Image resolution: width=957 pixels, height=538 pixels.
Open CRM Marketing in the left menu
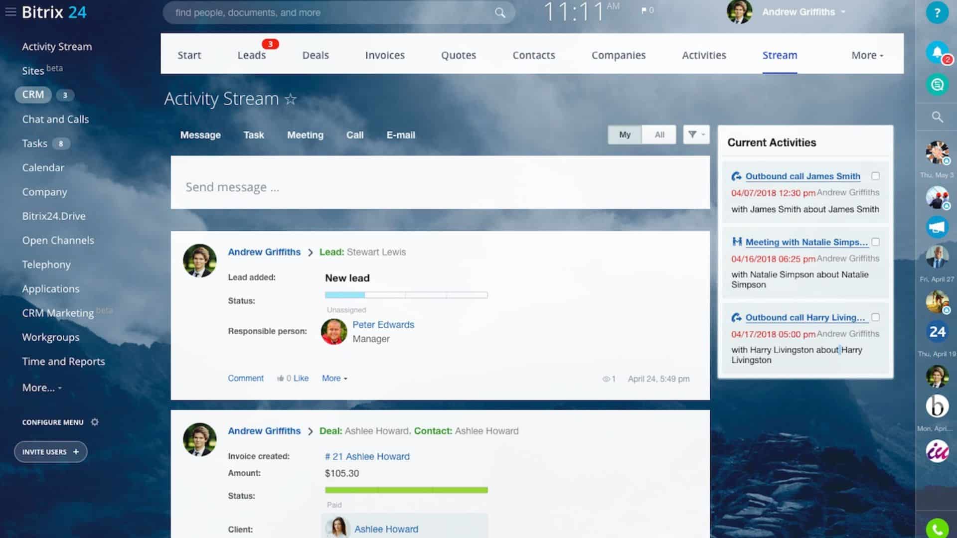coord(58,313)
